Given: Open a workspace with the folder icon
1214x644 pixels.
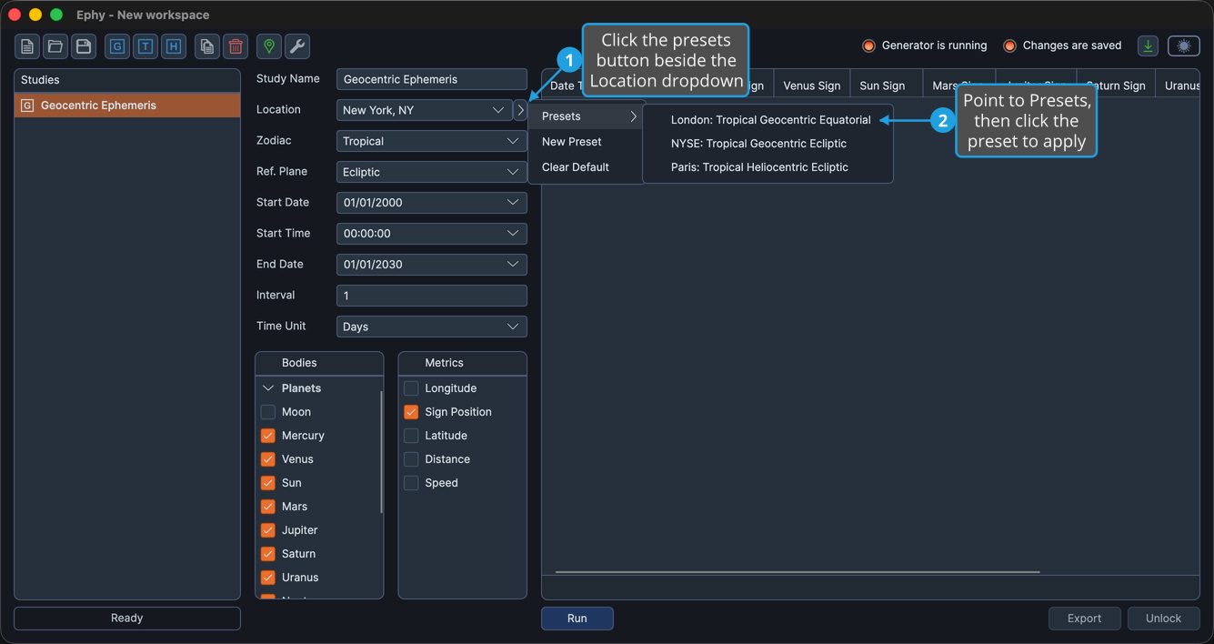Looking at the screenshot, I should pyautogui.click(x=55, y=46).
